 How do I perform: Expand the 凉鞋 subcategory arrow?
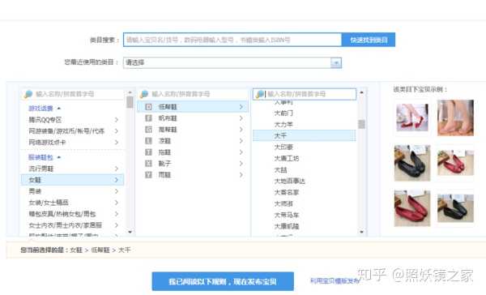(241, 141)
